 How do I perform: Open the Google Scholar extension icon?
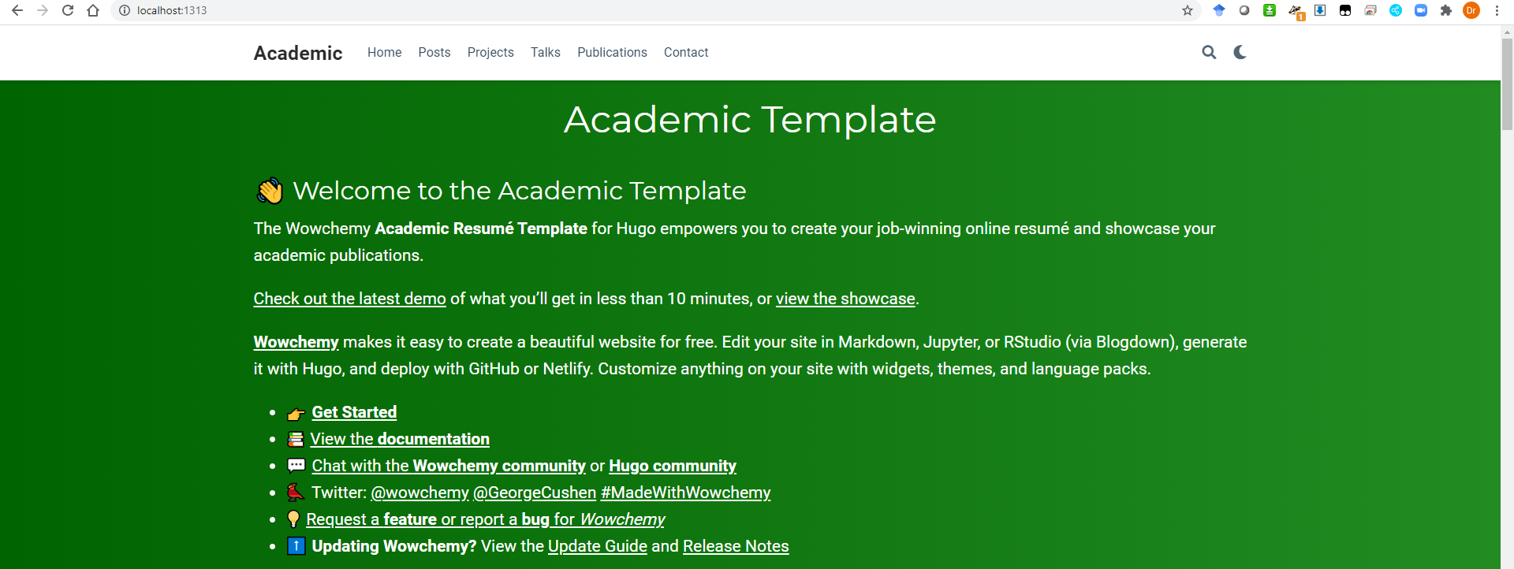pyautogui.click(x=1219, y=10)
